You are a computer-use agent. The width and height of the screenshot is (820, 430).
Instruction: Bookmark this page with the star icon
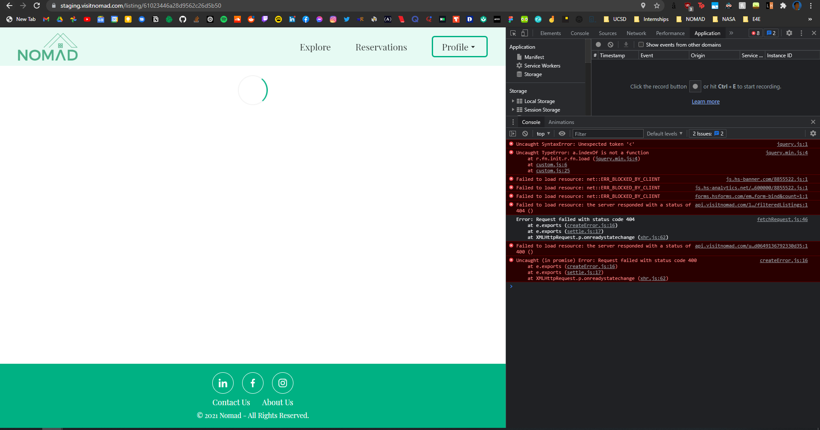pos(657,6)
